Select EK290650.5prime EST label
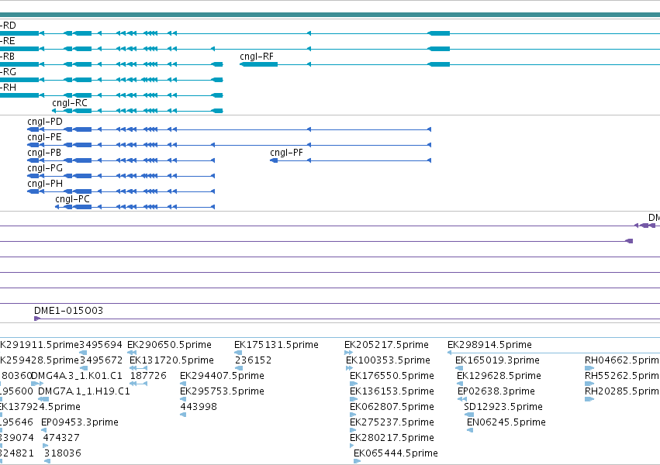Viewport: 660px width, 465px height. tap(169, 345)
